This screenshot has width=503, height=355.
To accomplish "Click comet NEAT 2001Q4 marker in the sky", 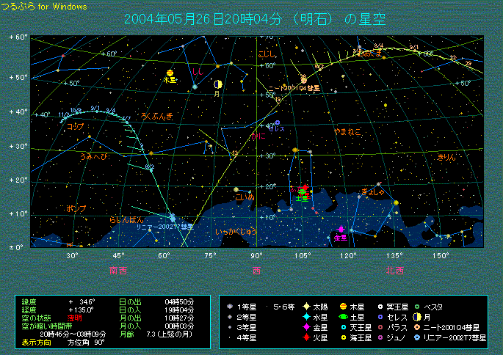I will coord(303,79).
